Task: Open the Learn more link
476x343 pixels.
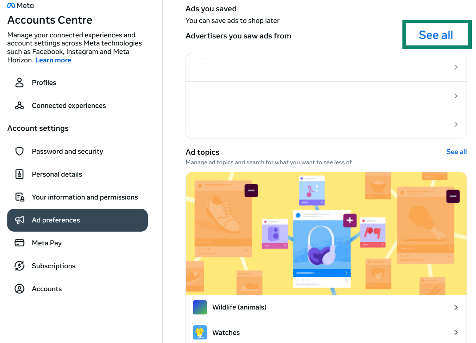Action: pyautogui.click(x=53, y=60)
